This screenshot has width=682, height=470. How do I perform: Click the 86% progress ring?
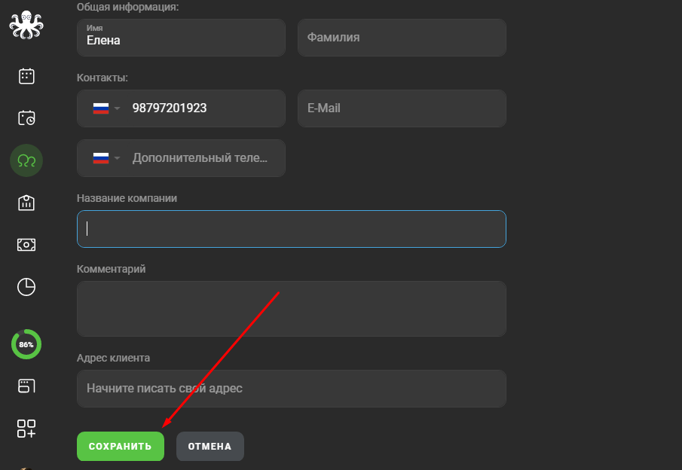tap(26, 344)
